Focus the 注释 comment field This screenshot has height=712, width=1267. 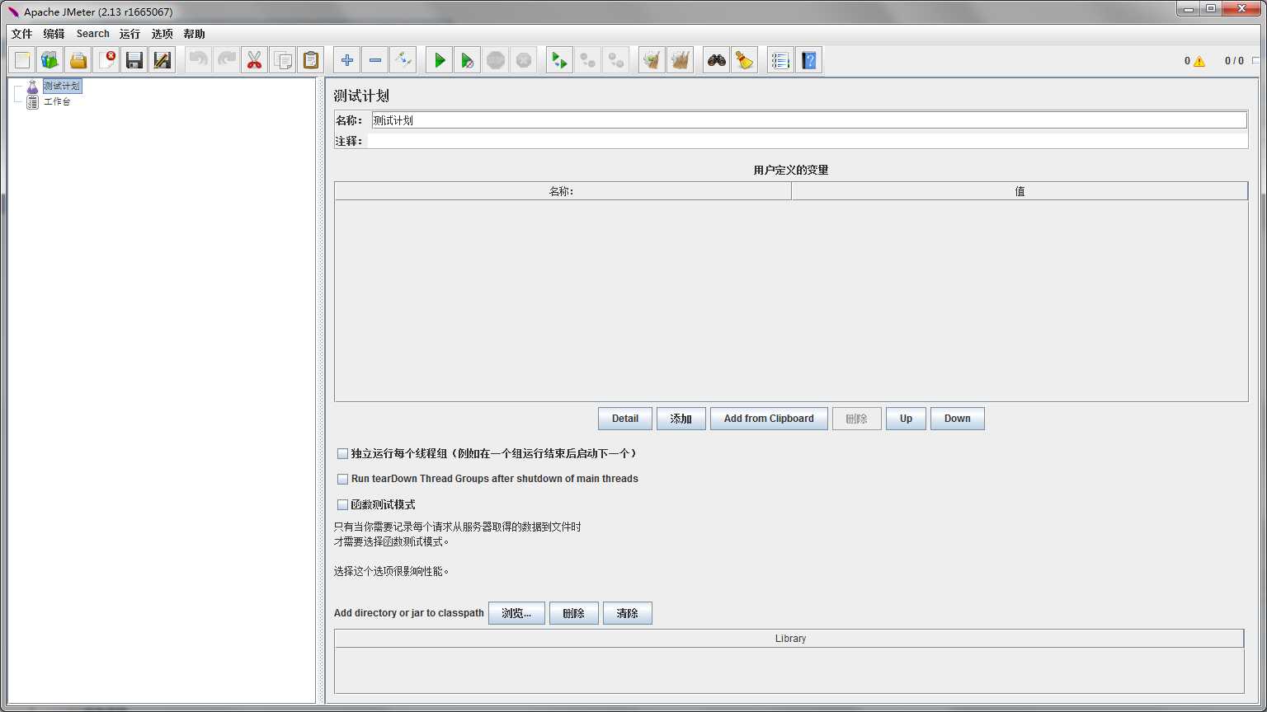pyautogui.click(x=808, y=141)
